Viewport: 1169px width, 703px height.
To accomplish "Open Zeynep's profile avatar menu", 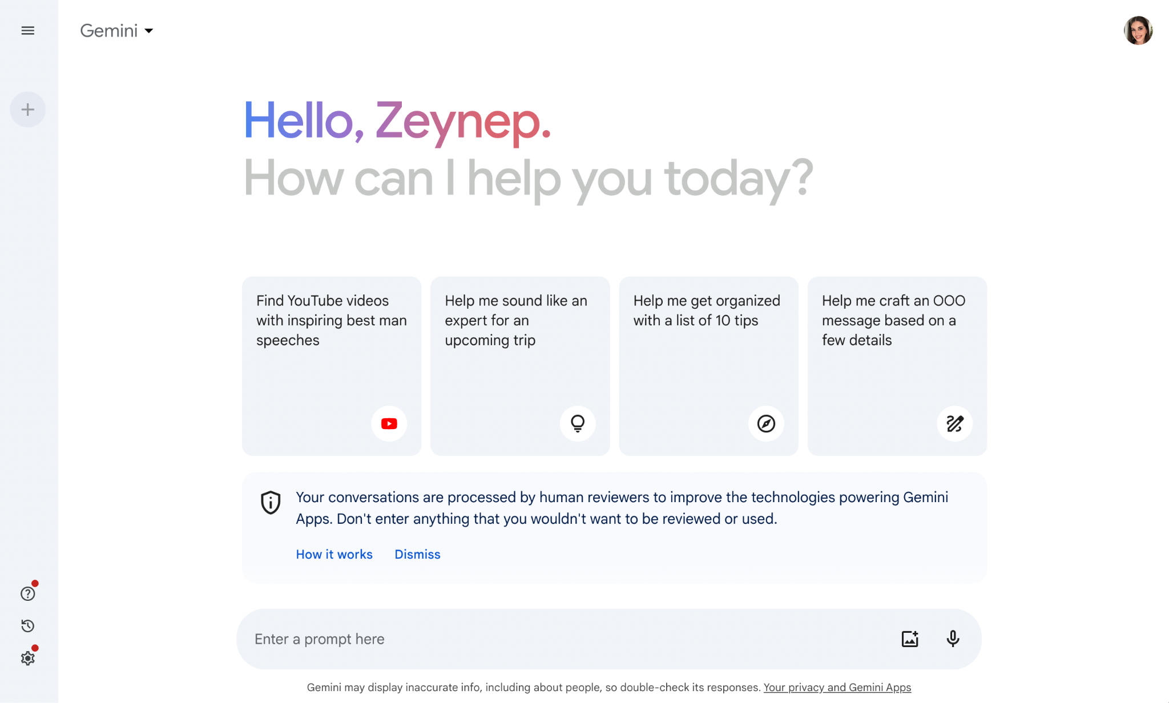I will [x=1138, y=31].
